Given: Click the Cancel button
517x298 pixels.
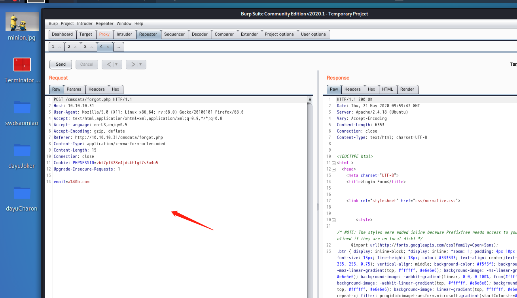Looking at the screenshot, I should click(87, 64).
